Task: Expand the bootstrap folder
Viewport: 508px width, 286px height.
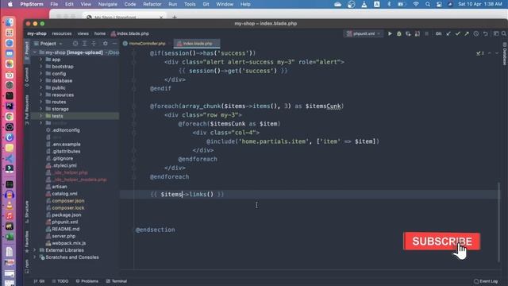Action: click(41, 67)
